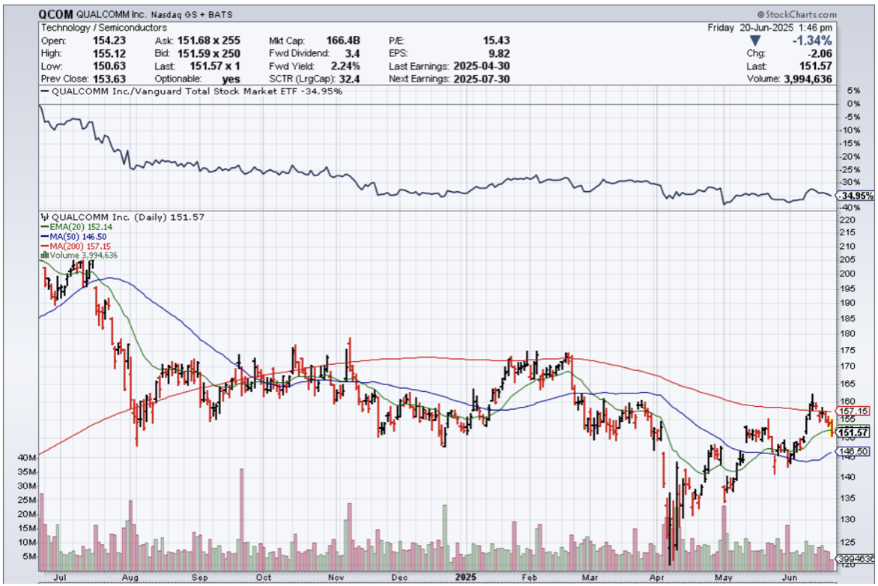
Task: Open the StockCharts.com watermark link
Action: tap(800, 14)
